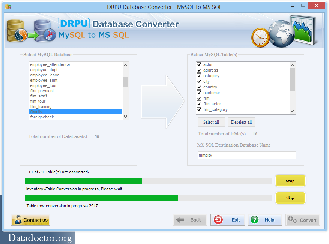Toggle the city table checkbox
329x244 pixels.
(x=199, y=82)
